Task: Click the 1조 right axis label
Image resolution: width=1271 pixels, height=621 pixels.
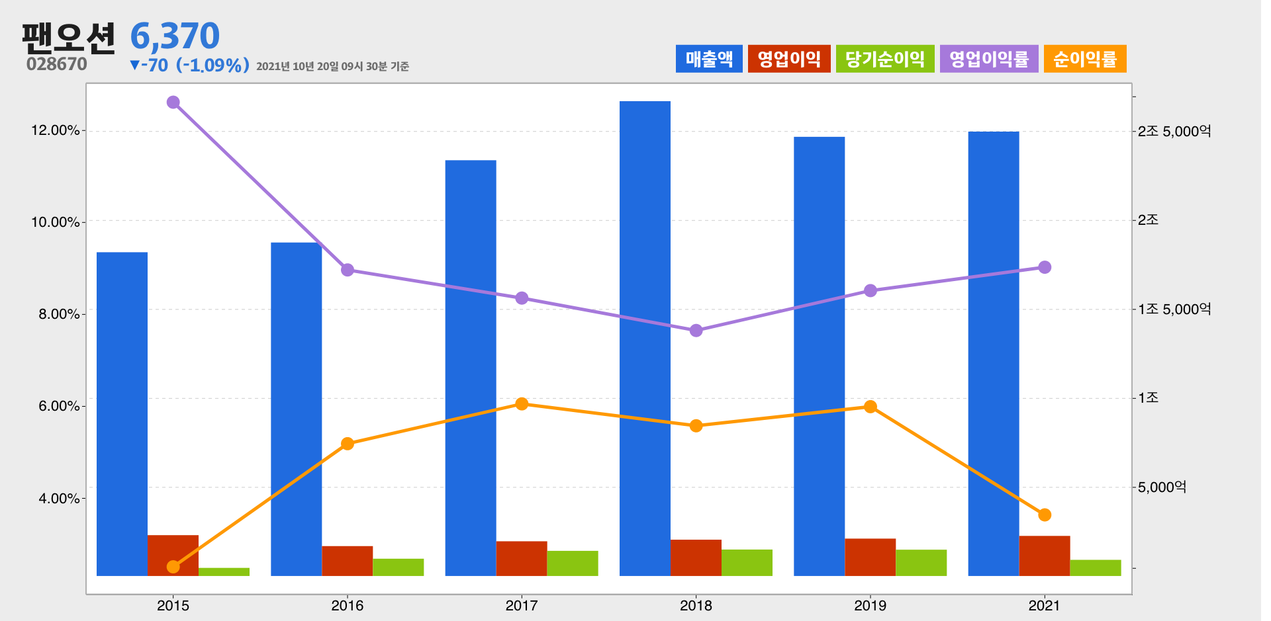Action: (1148, 397)
